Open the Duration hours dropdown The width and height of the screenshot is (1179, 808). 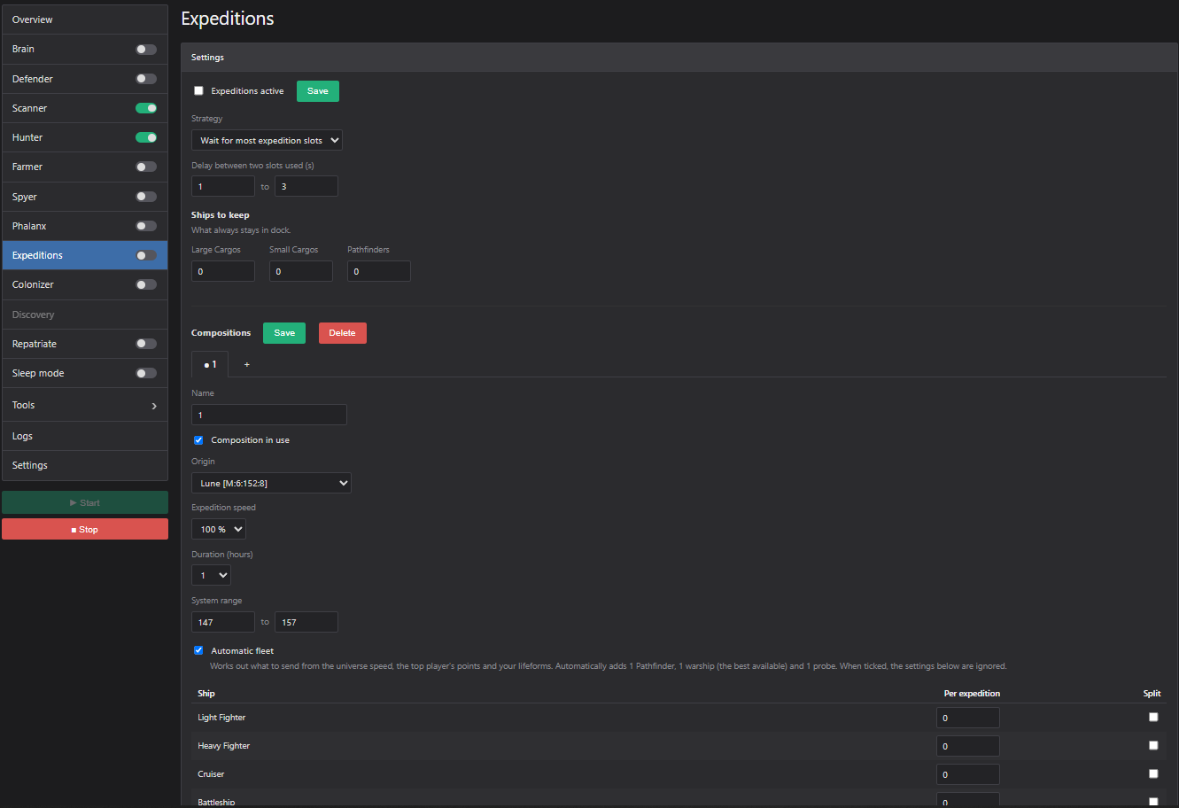click(211, 575)
